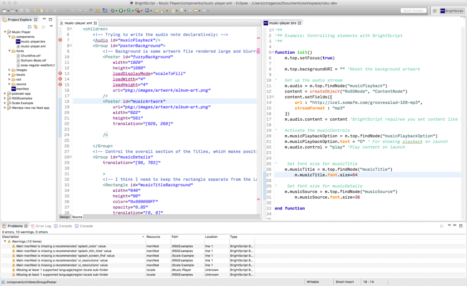Select the Run icon in the toolbar
This screenshot has width=467, height=286.
[121, 10]
